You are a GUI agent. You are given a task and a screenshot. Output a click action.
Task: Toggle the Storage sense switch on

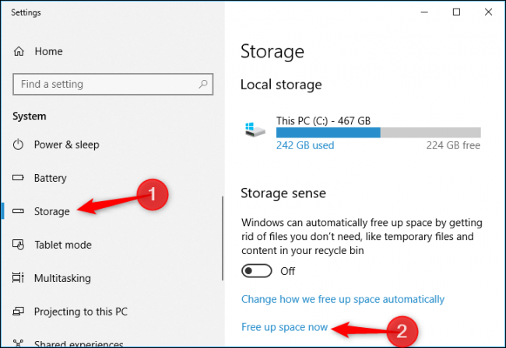[x=257, y=271]
